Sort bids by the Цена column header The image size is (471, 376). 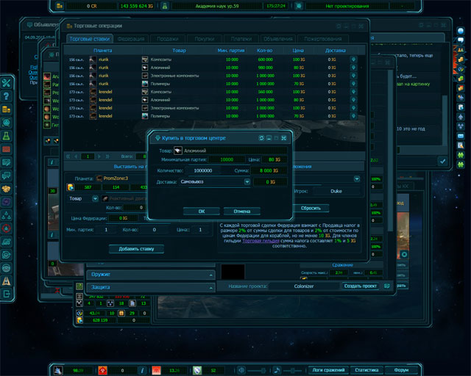298,51
